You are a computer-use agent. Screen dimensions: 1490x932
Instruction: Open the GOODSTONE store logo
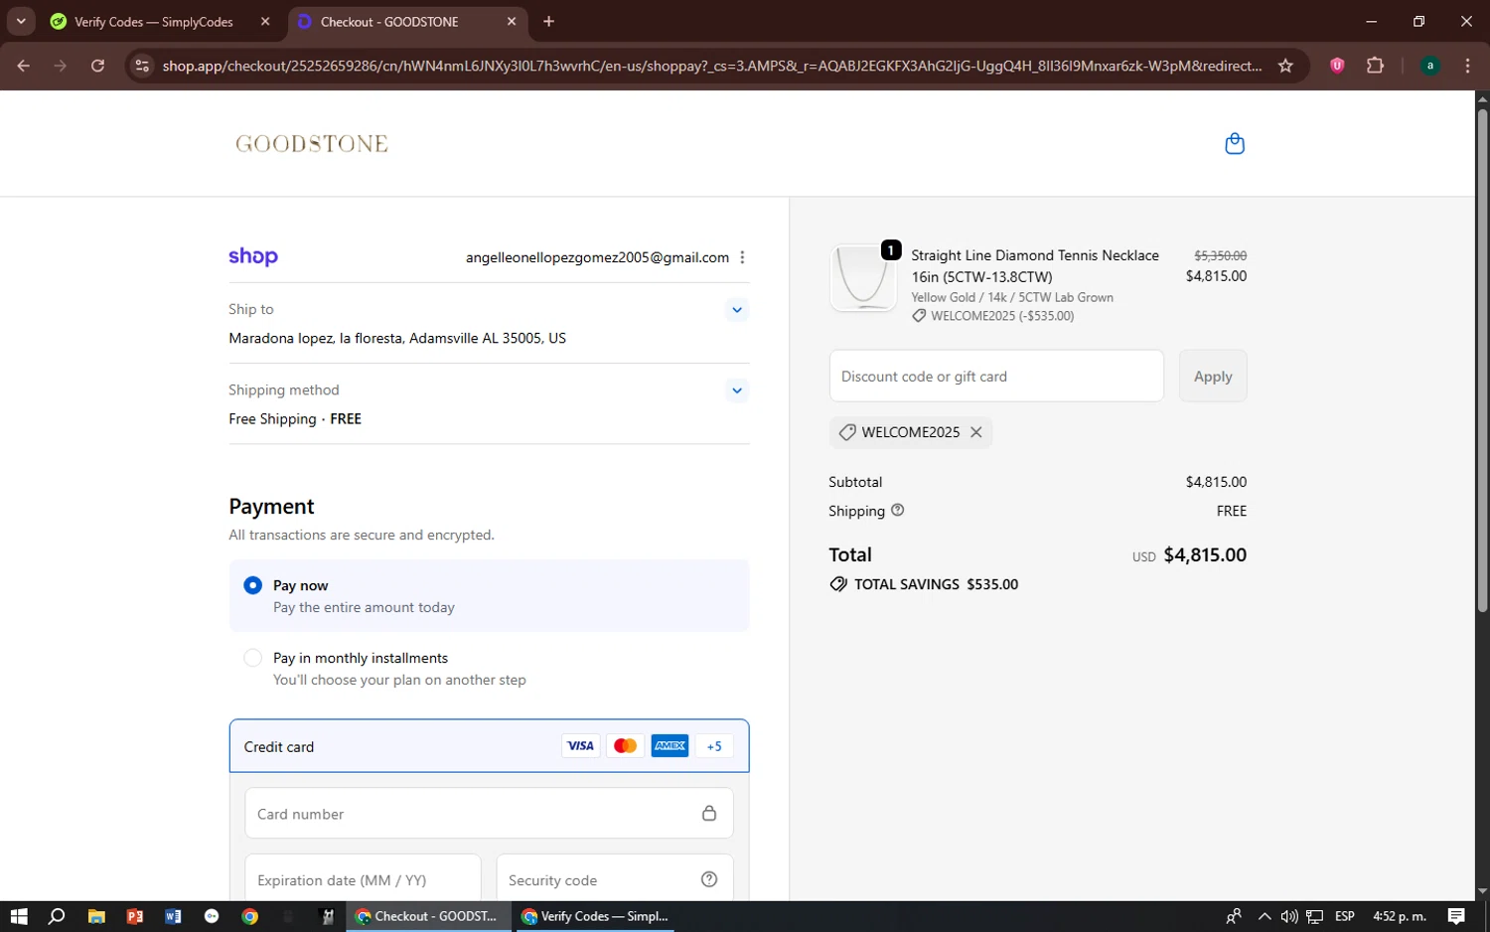click(x=312, y=144)
